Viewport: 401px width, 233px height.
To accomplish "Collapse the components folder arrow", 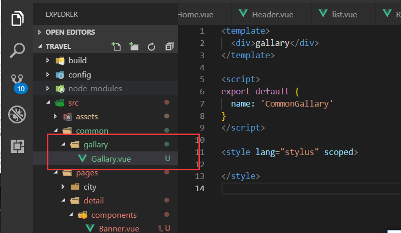I will [x=71, y=214].
